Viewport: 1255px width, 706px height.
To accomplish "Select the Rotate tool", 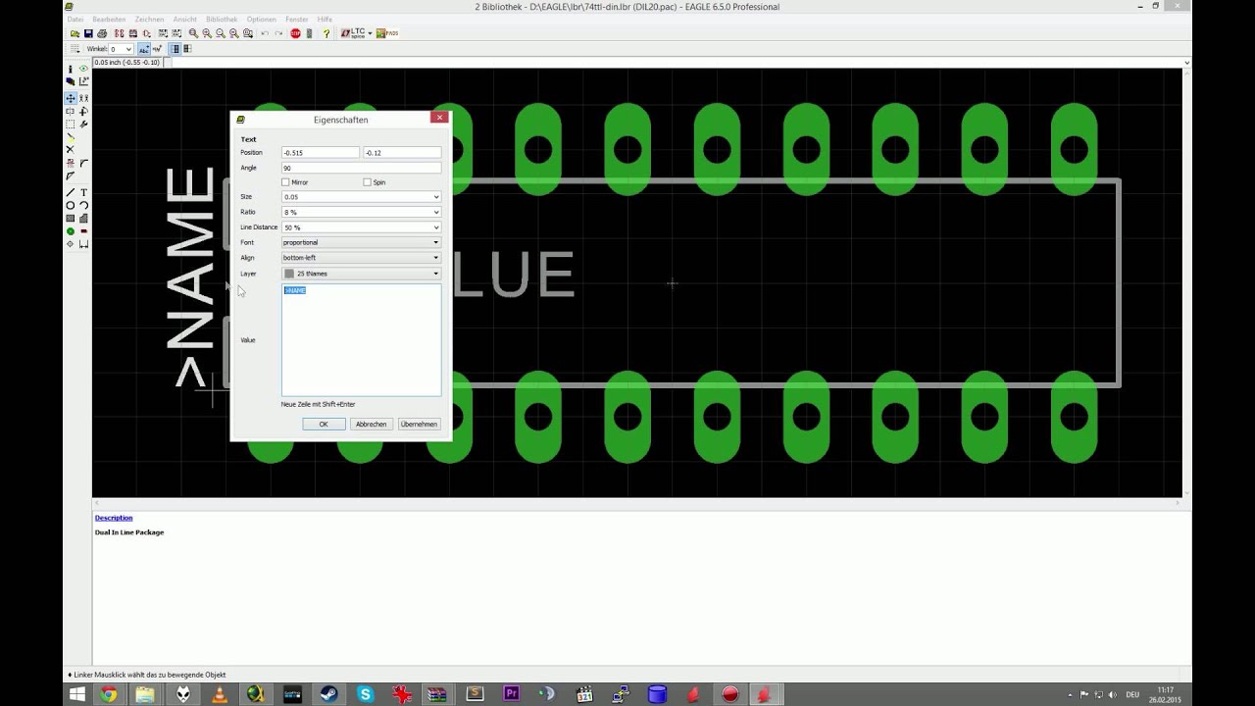I will pyautogui.click(x=84, y=112).
